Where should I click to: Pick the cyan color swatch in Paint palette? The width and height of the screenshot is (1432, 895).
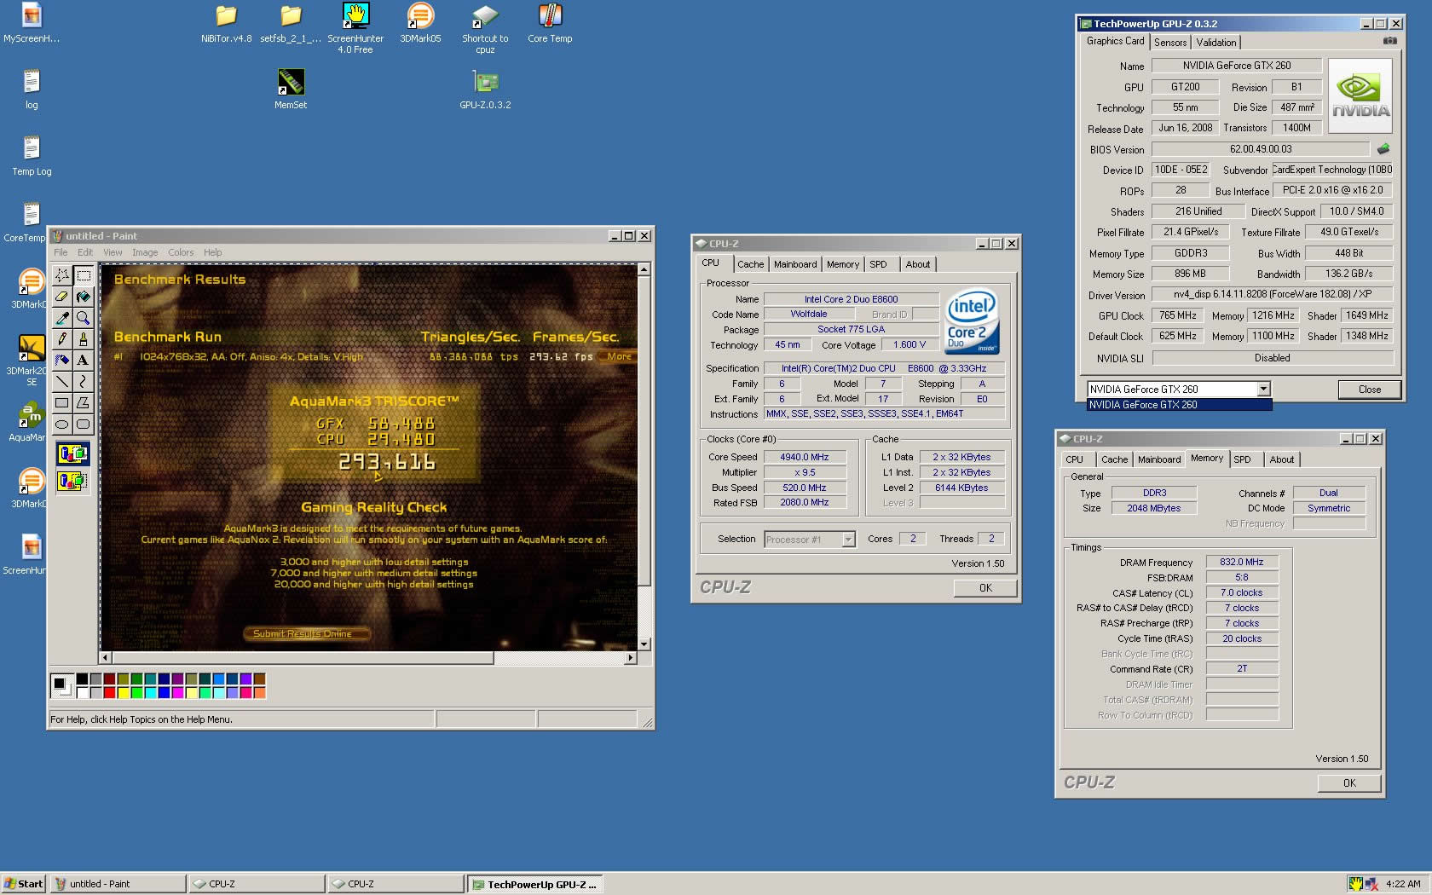150,693
